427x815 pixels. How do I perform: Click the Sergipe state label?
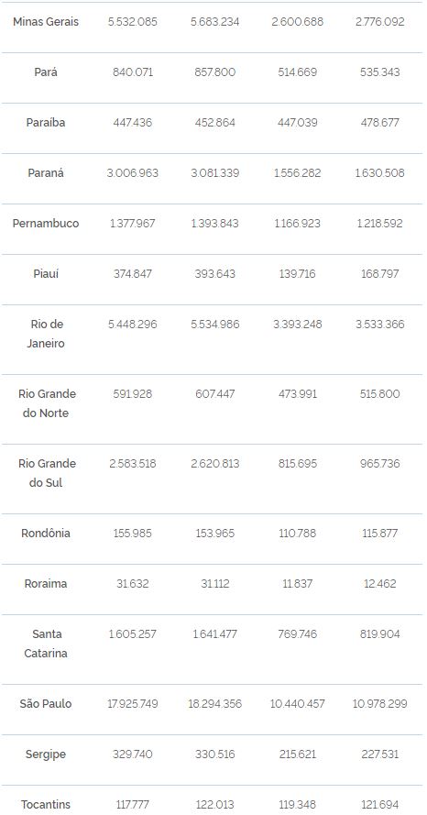46,754
